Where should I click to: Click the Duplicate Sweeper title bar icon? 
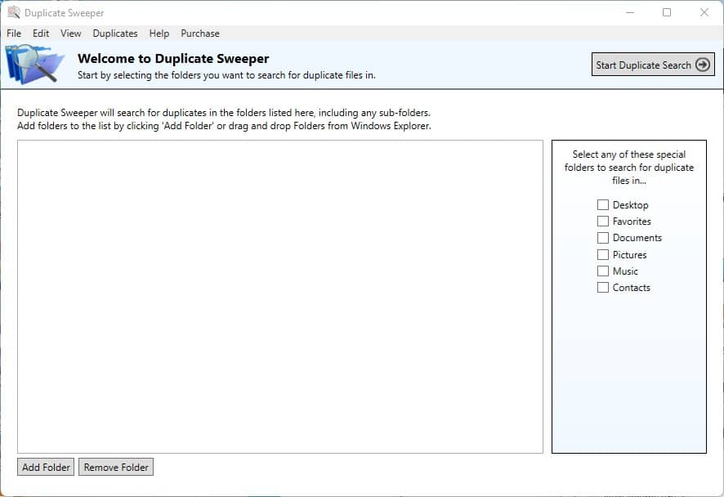(x=14, y=12)
